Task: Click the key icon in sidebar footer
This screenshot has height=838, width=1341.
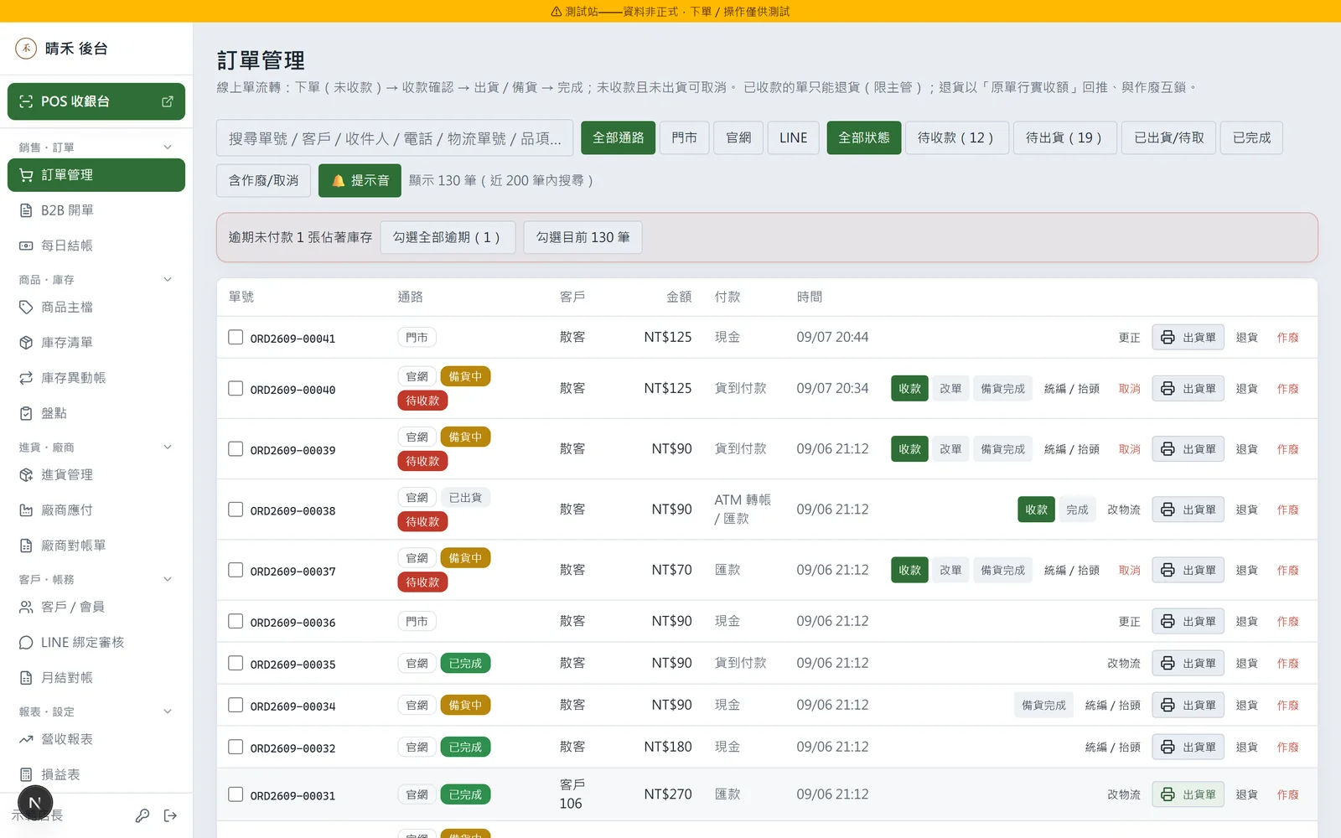Action: pyautogui.click(x=142, y=815)
